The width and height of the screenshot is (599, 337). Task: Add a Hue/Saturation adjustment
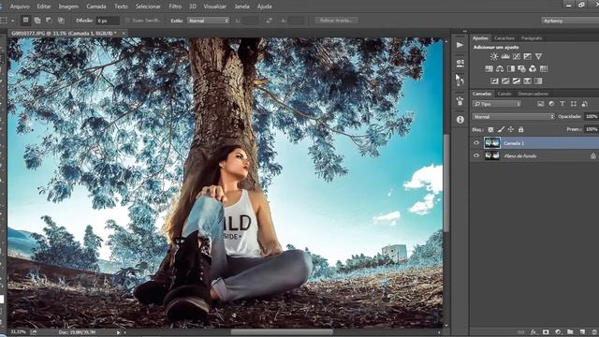tap(489, 68)
